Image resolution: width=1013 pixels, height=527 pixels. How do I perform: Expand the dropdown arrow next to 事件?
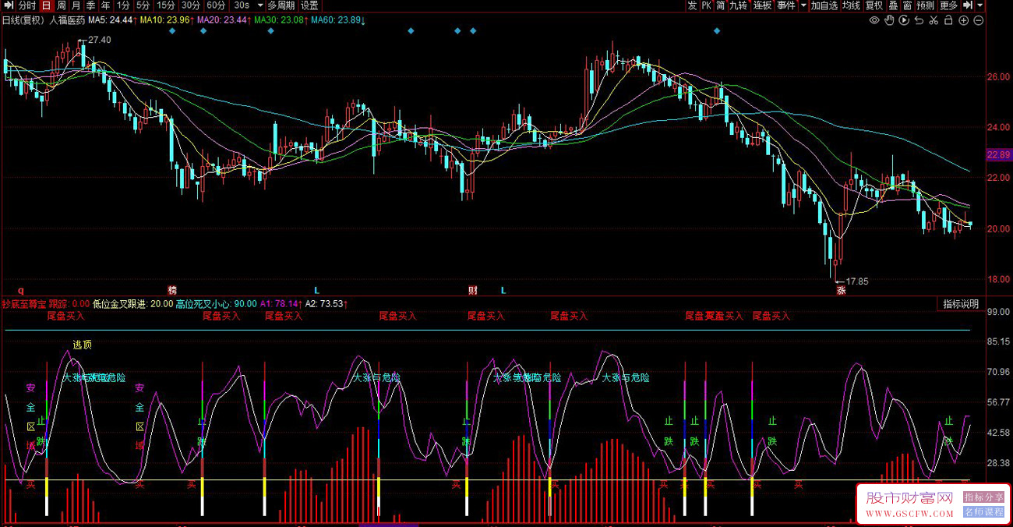[802, 5]
